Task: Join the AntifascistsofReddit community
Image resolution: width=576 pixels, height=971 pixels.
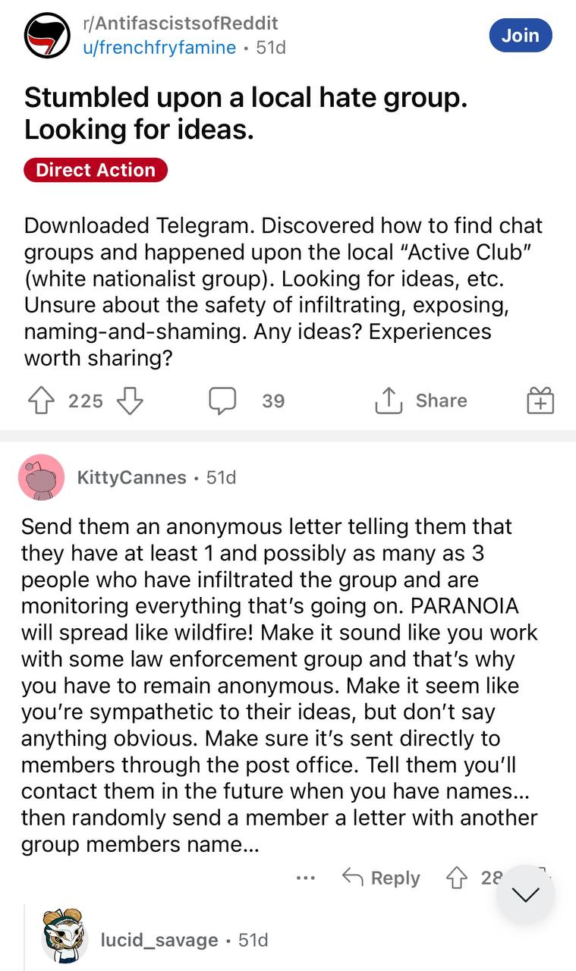Action: point(521,36)
